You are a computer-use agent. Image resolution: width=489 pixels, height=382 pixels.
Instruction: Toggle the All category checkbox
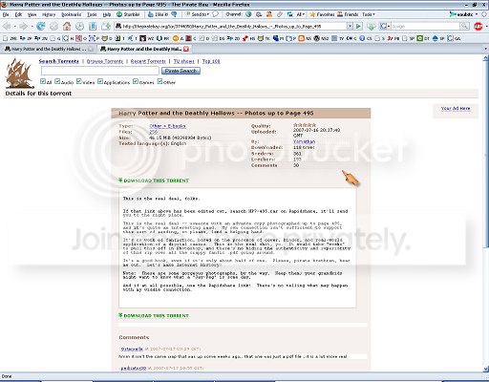(43, 81)
